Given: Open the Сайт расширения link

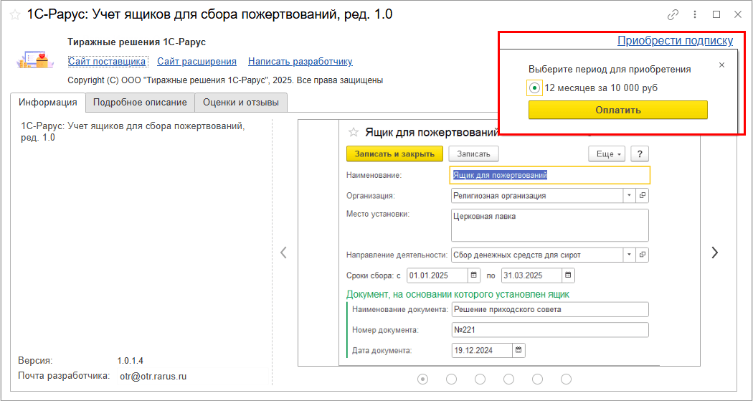Looking at the screenshot, I should pos(197,62).
